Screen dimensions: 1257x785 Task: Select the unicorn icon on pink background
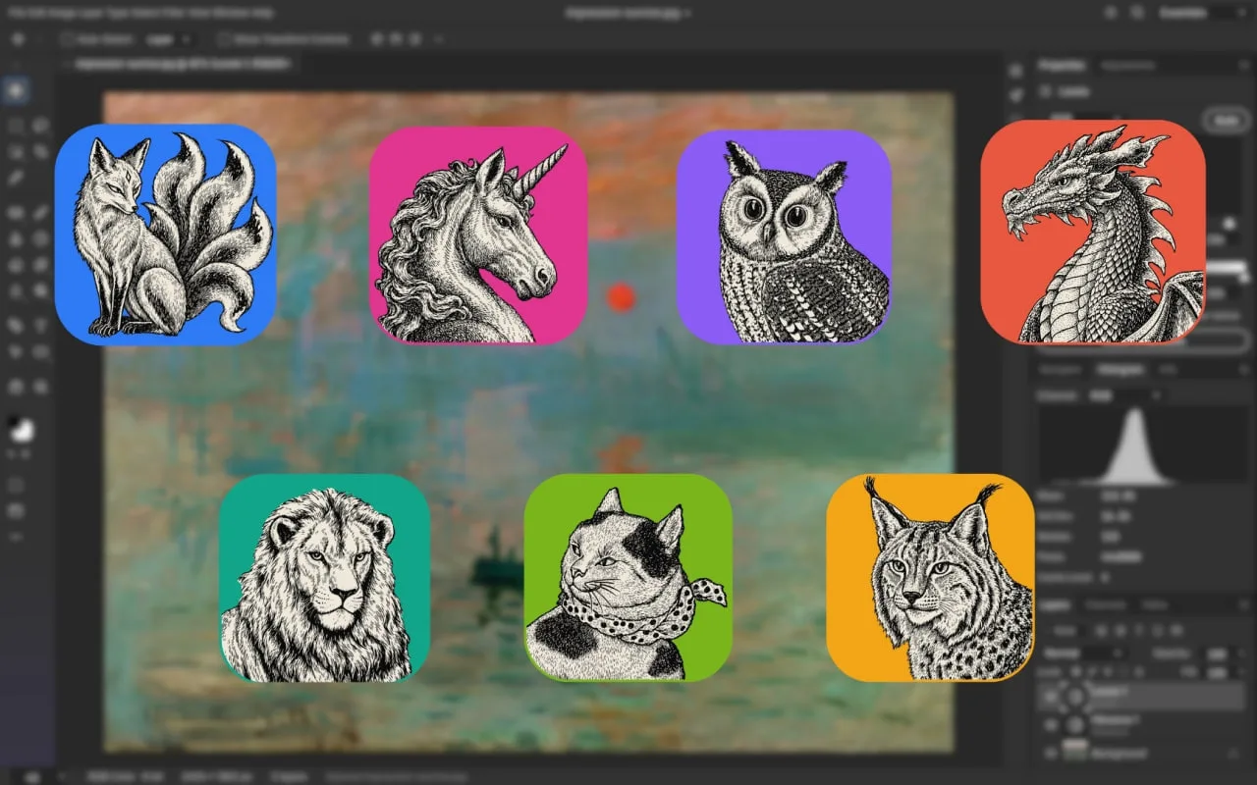tap(478, 235)
